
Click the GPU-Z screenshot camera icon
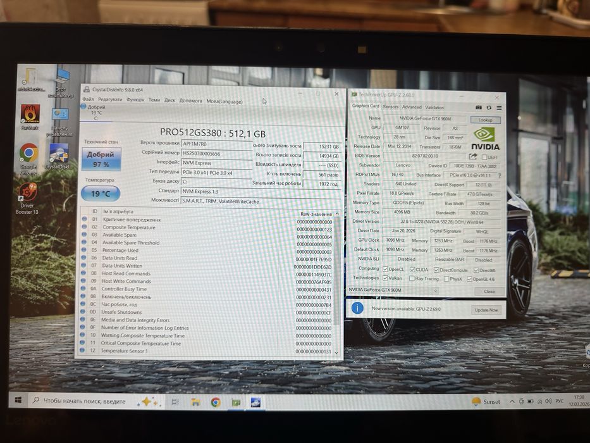pyautogui.click(x=479, y=108)
